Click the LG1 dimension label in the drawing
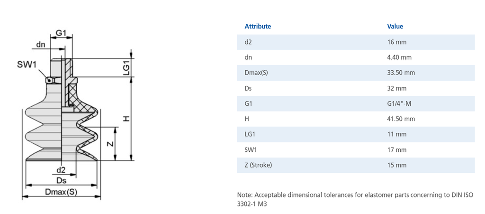This screenshot has width=485, height=214. coord(126,68)
